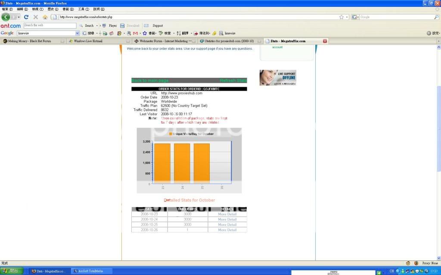
Task: Click the orange bar for day 23
Action: coord(162,163)
